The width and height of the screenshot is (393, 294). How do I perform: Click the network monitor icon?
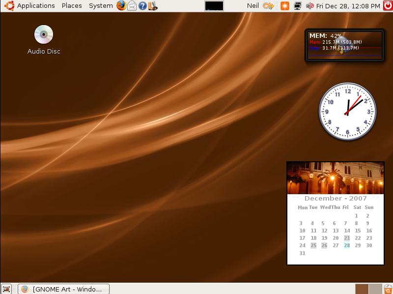point(298,6)
